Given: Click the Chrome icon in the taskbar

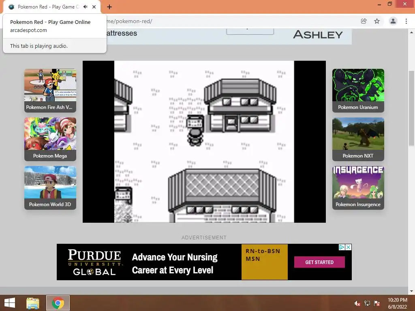Looking at the screenshot, I should [58, 303].
